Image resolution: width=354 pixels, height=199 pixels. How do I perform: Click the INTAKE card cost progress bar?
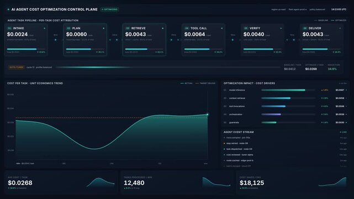(26, 49)
